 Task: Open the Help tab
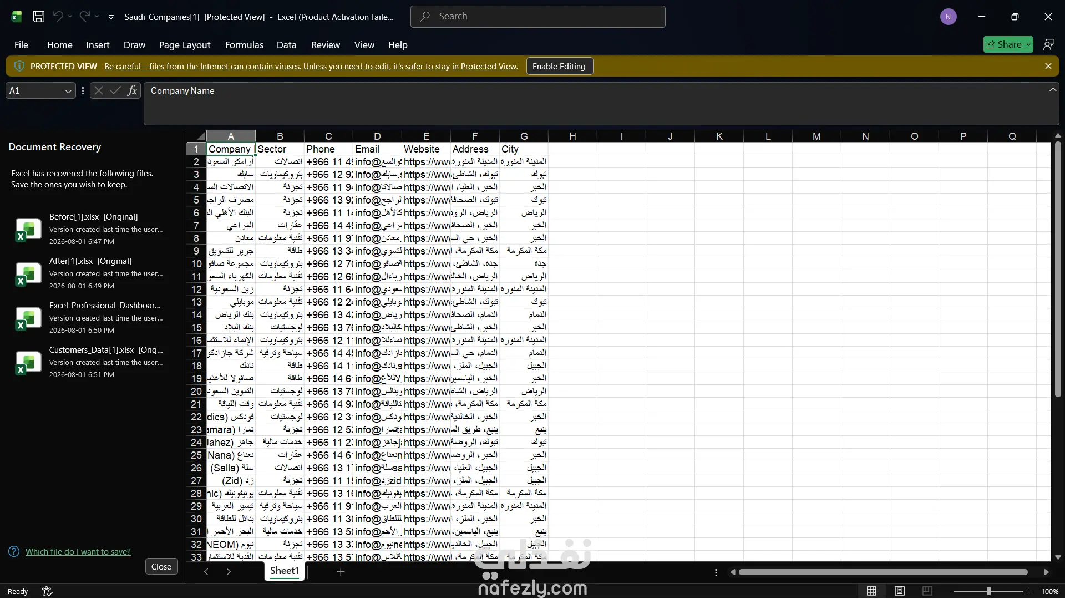pos(397,45)
